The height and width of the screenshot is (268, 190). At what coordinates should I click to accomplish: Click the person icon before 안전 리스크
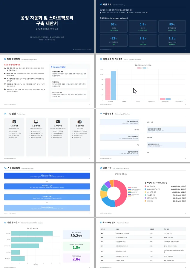click(5, 89)
